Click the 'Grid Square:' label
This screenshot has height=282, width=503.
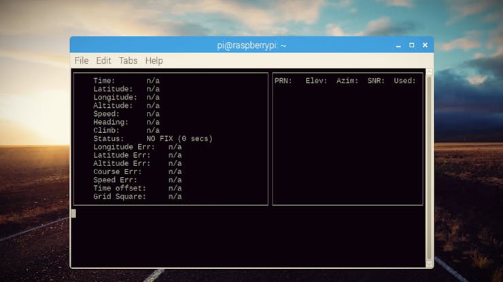point(120,197)
